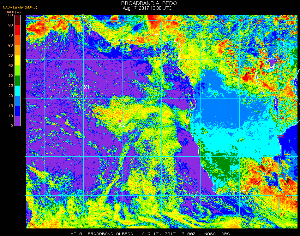
Task: Click the 5S latitude label
Action: [281, 79]
